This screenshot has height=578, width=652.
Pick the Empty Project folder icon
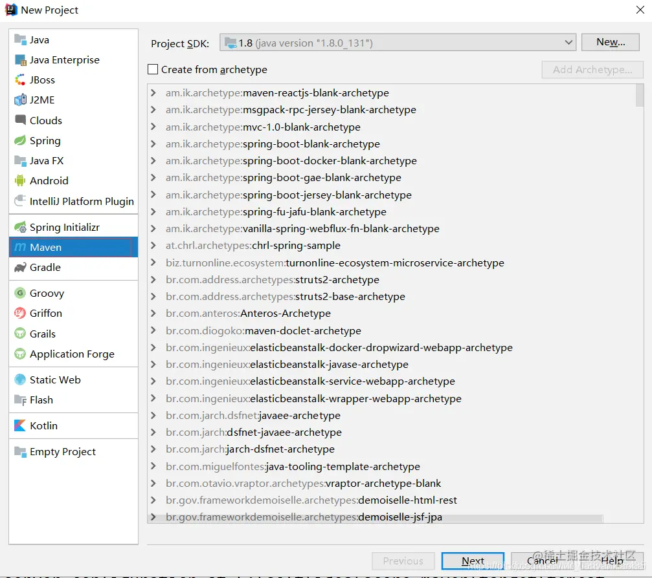[x=20, y=451]
